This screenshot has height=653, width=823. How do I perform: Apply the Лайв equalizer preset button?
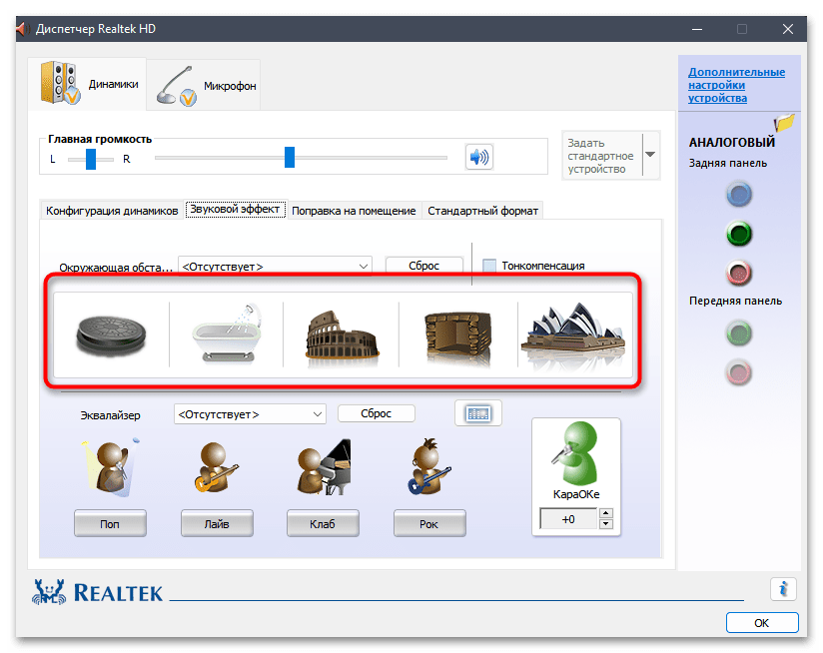pos(217,523)
